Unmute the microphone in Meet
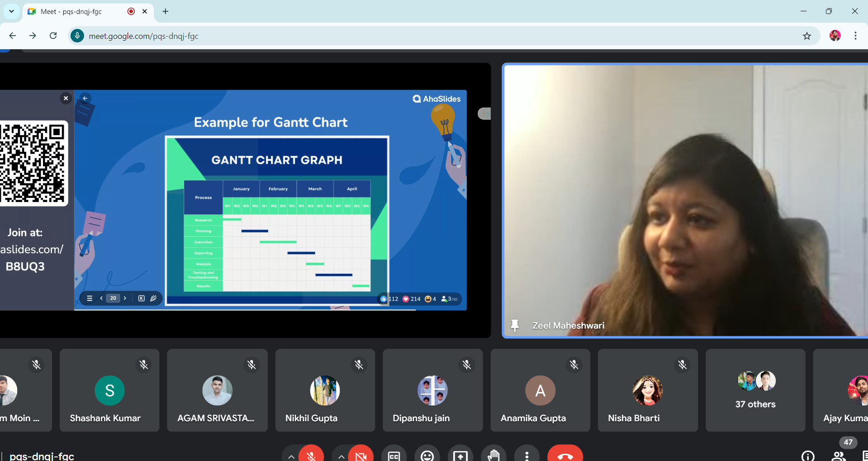This screenshot has width=868, height=461. 311,455
